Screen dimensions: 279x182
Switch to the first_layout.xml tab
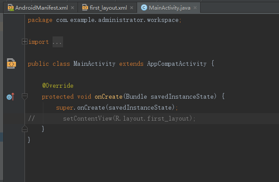coord(108,7)
